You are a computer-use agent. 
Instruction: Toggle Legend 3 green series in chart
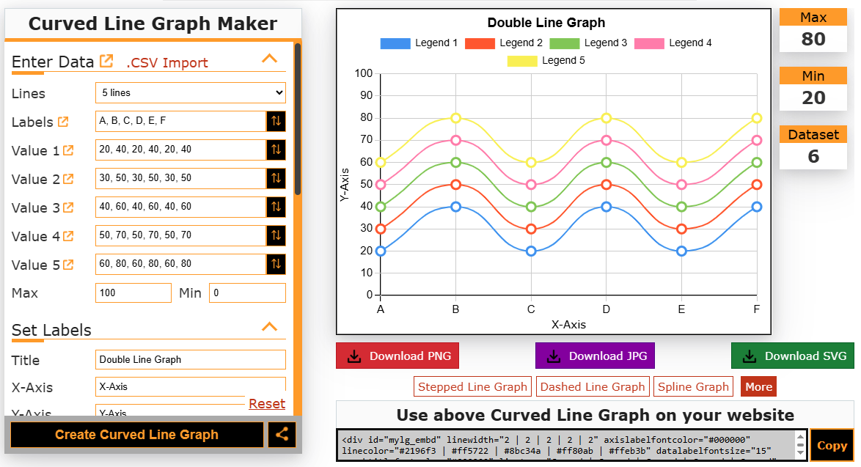click(588, 43)
